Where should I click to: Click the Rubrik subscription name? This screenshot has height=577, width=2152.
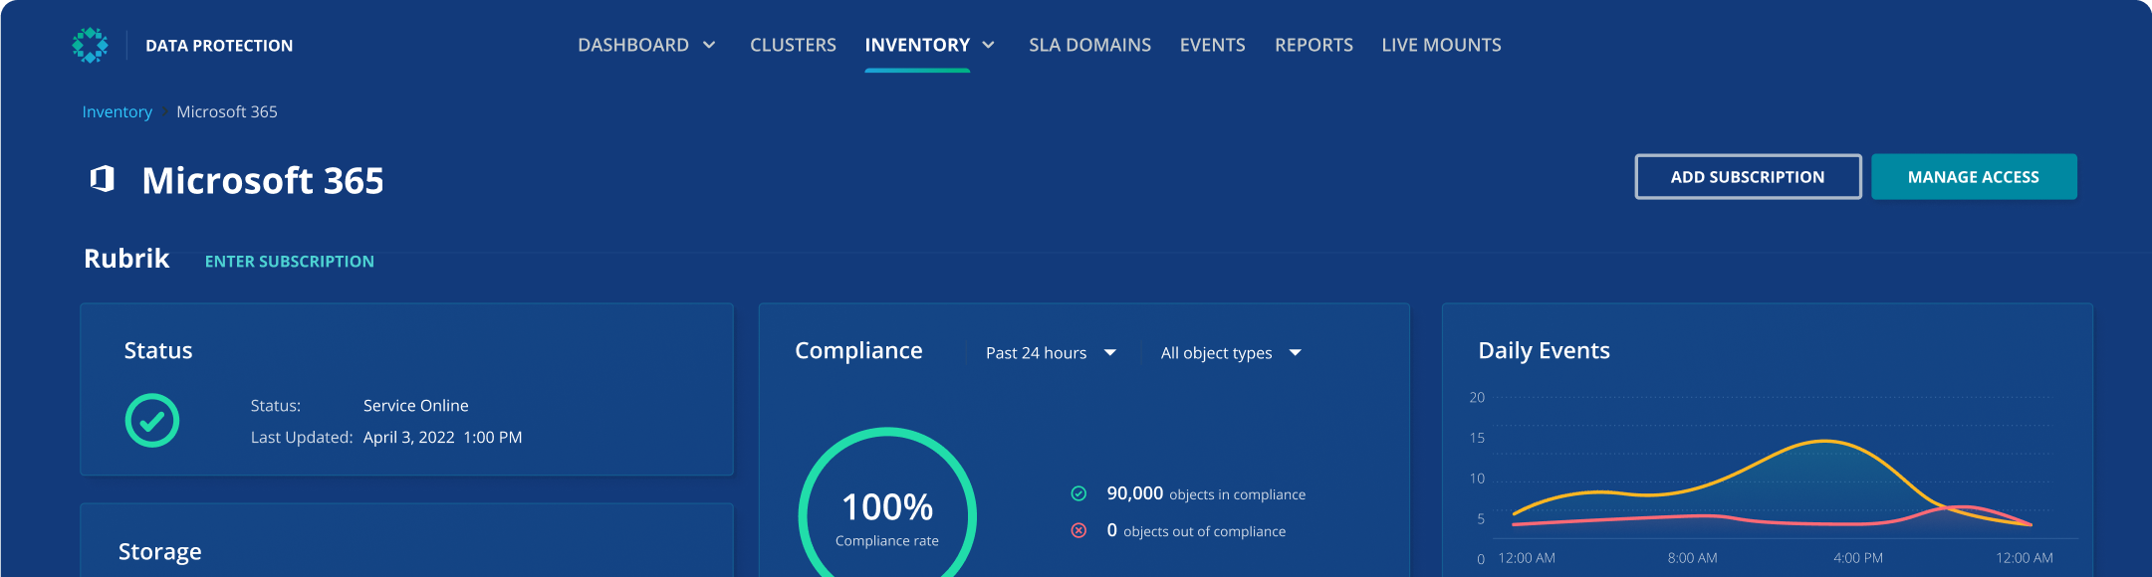click(126, 259)
